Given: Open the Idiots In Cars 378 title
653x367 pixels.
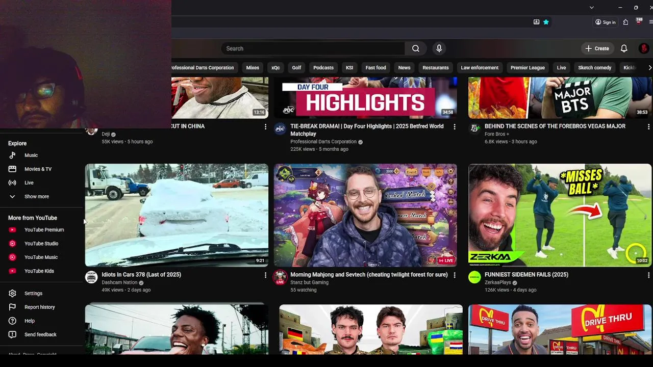Looking at the screenshot, I should [141, 275].
